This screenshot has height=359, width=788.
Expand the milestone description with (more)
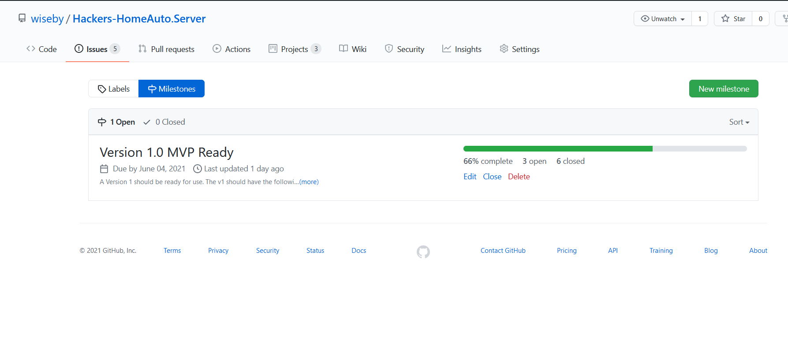309,181
